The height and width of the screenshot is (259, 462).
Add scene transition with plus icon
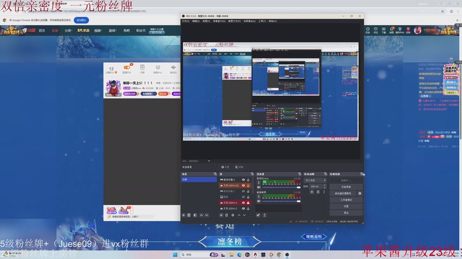312,192
